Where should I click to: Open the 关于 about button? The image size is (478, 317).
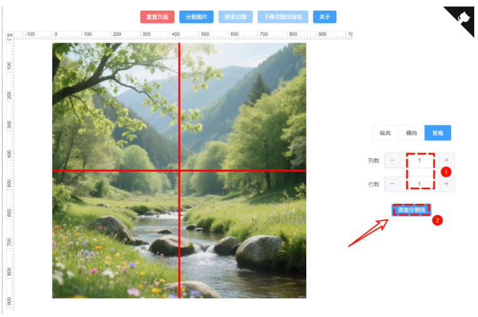[x=325, y=17]
